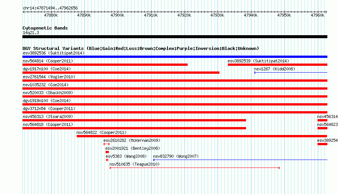Image resolution: width=338 pixels, height=194 pixels.
Task: Click the nsv1035232 (Coe2014) label
Action: click(x=46, y=85)
